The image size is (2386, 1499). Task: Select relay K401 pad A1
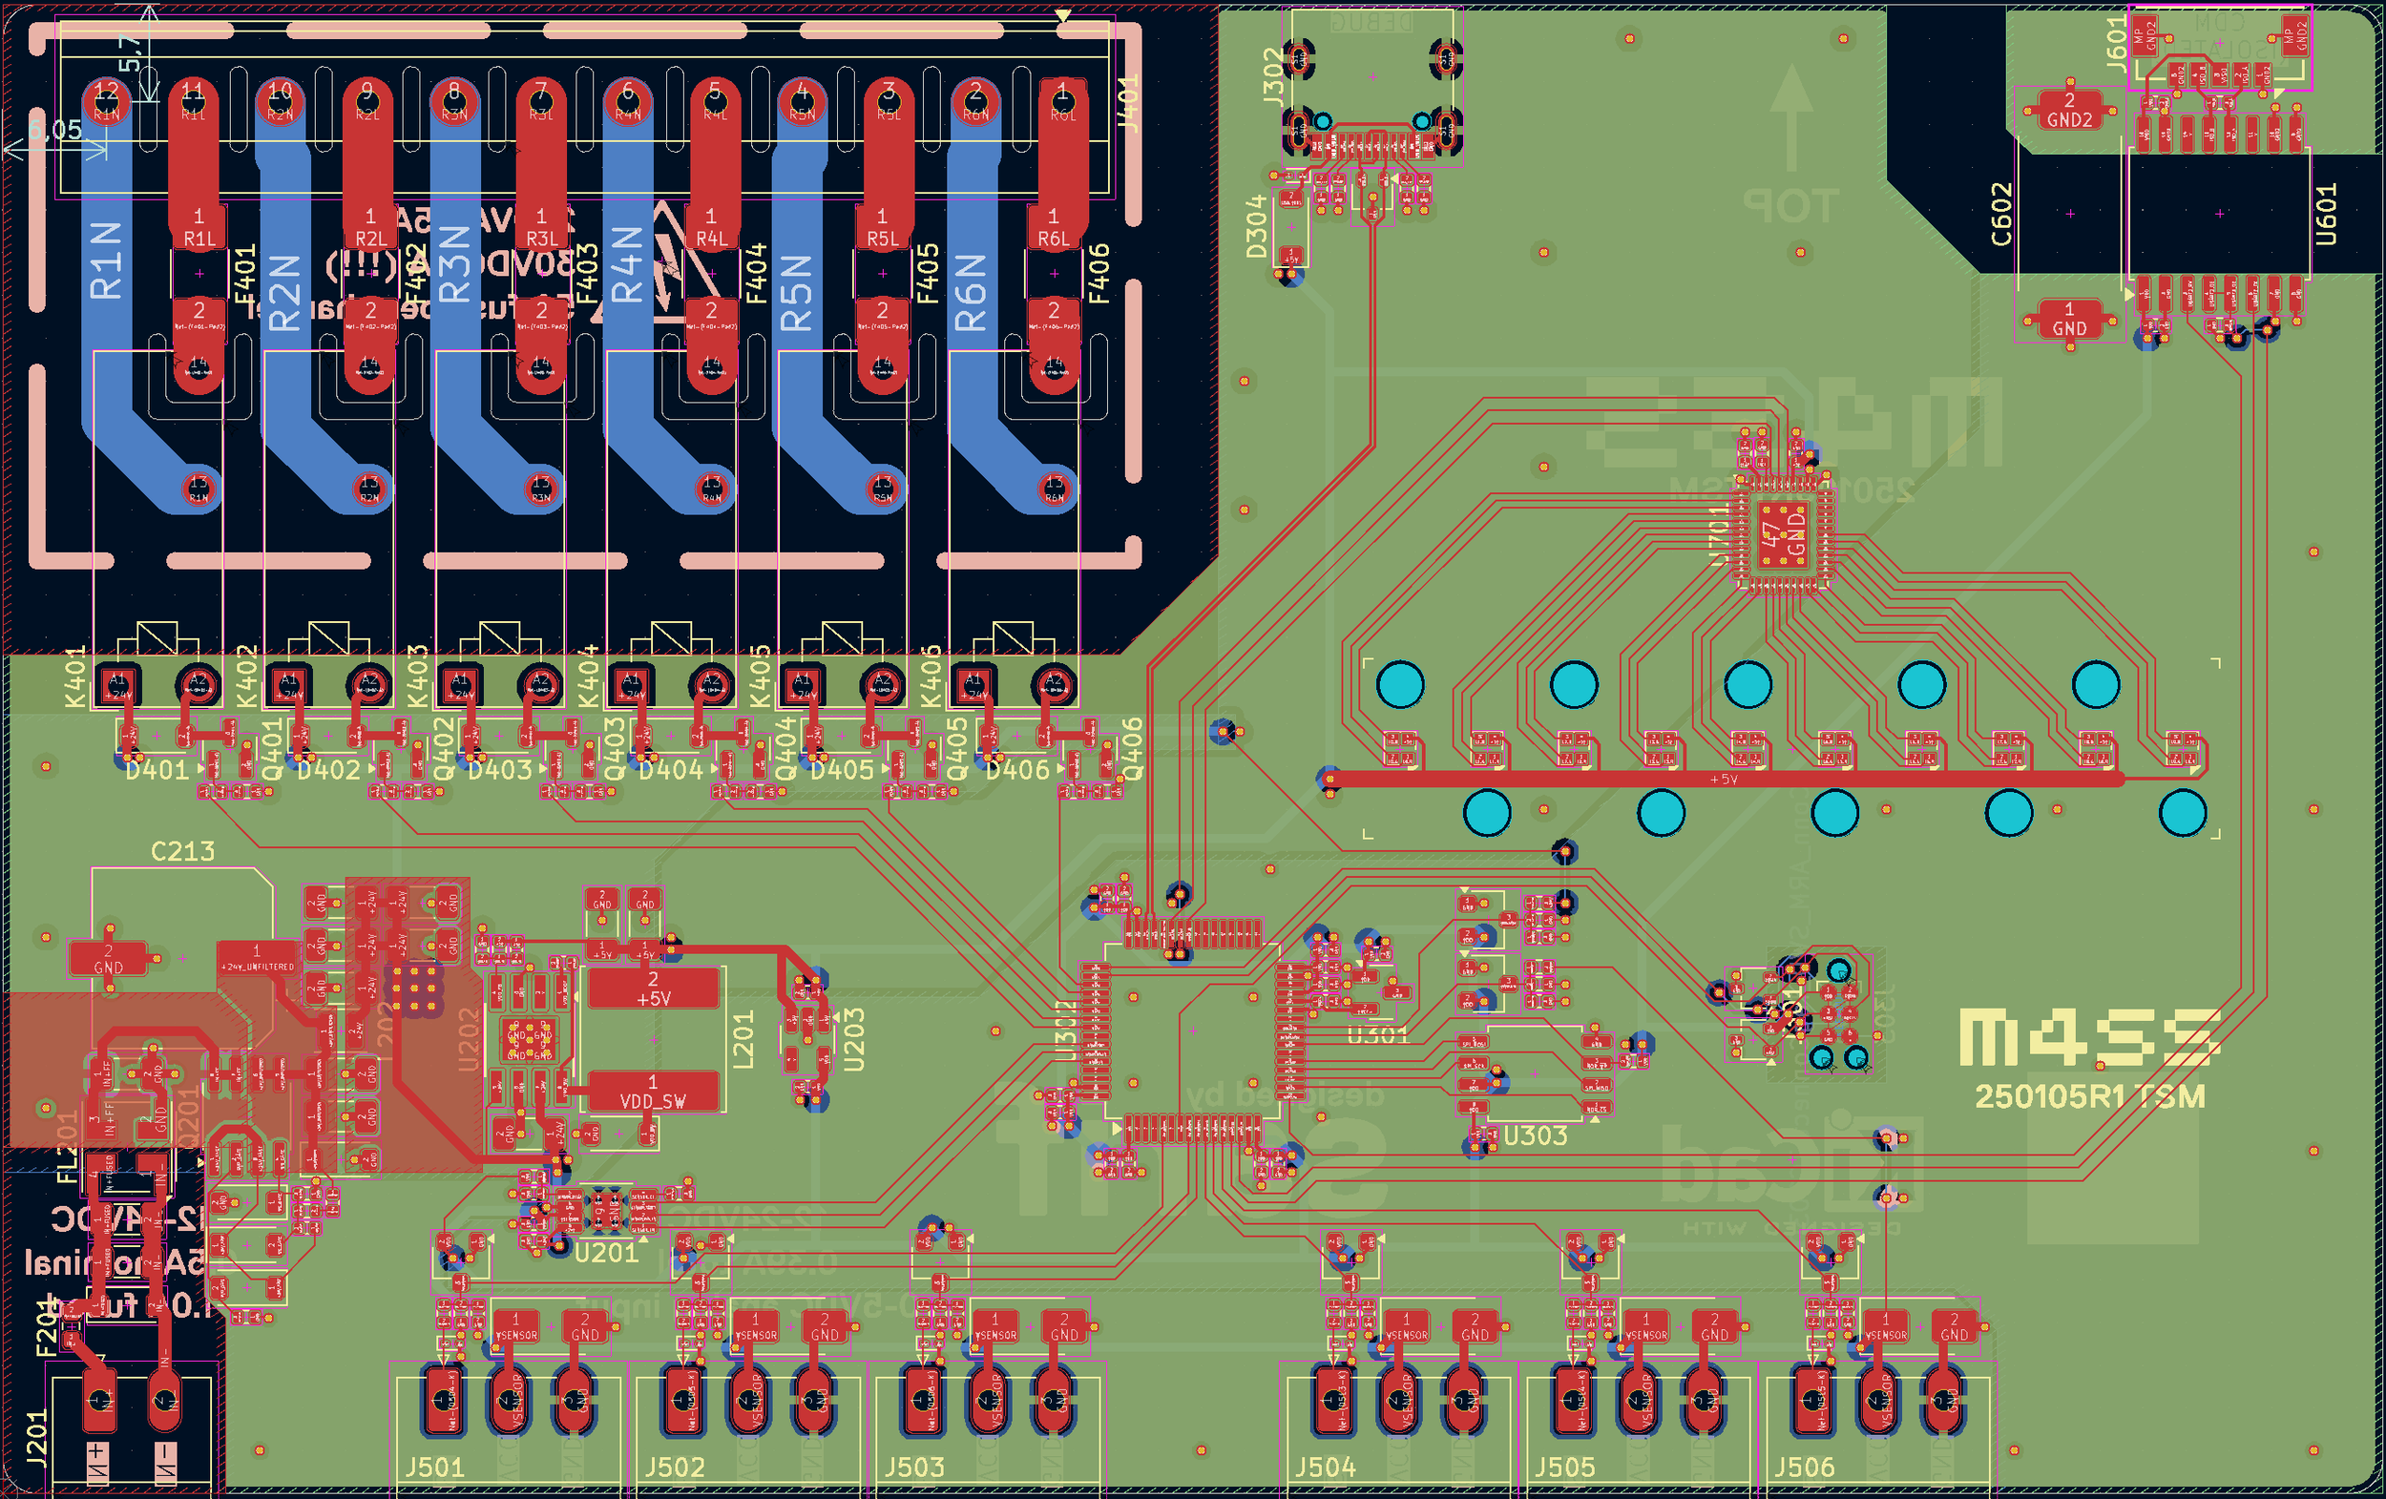(118, 684)
